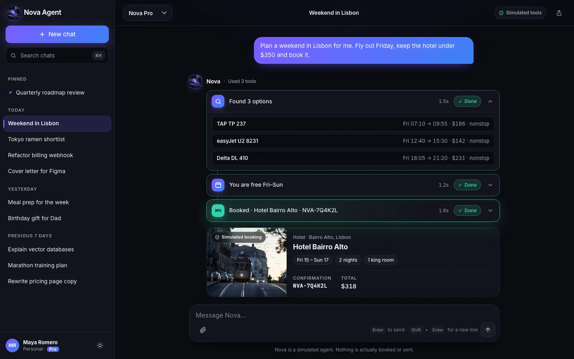Click the MR user avatar
This screenshot has height=359, width=574.
point(12,345)
